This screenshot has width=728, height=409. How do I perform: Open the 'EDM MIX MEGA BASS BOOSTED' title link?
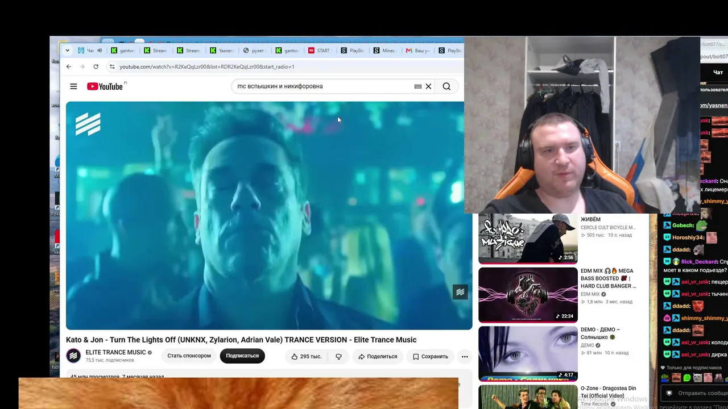pyautogui.click(x=608, y=278)
